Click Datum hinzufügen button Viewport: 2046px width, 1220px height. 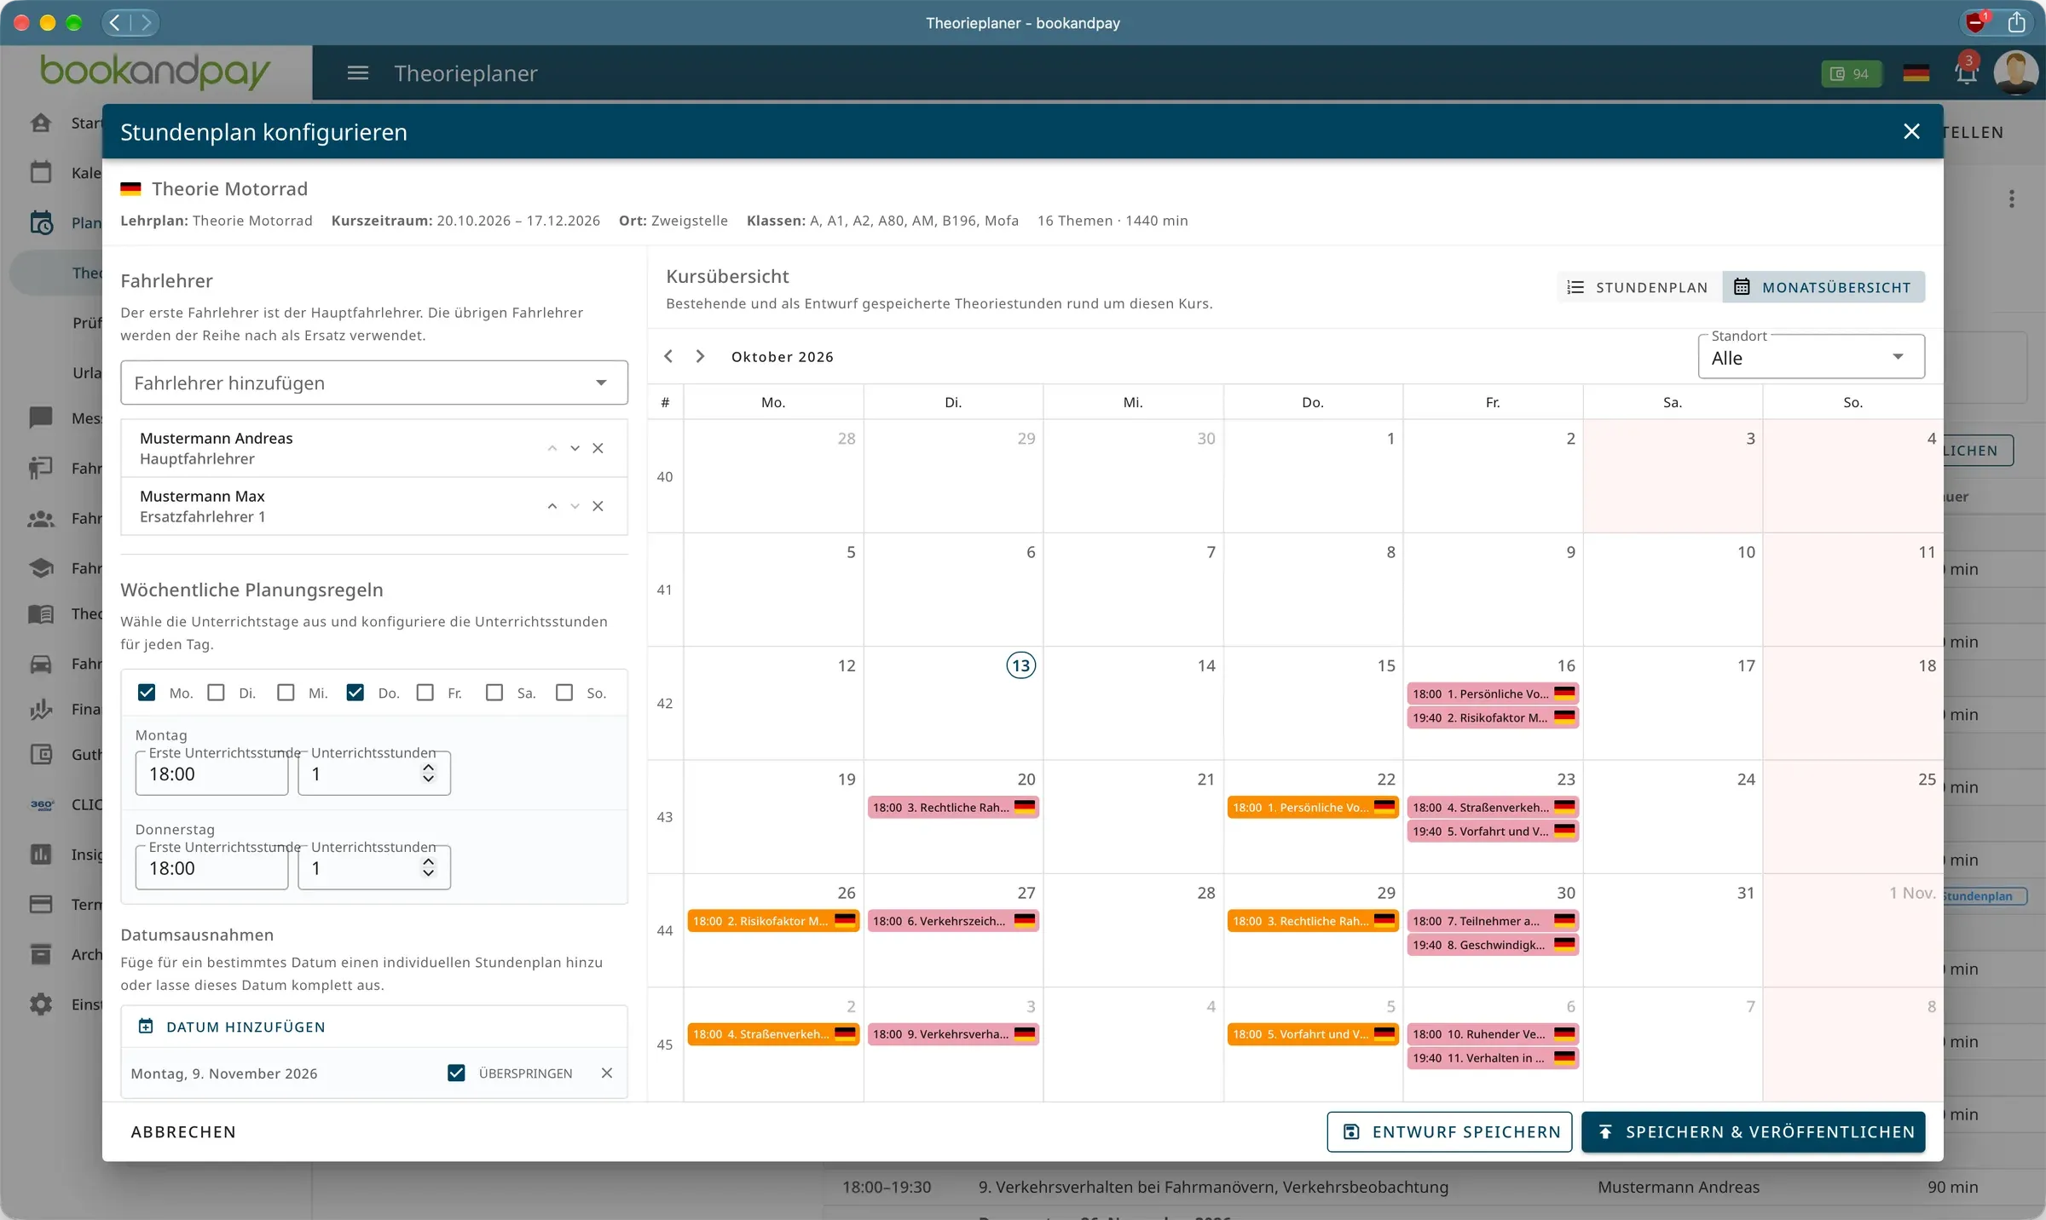[232, 1027]
